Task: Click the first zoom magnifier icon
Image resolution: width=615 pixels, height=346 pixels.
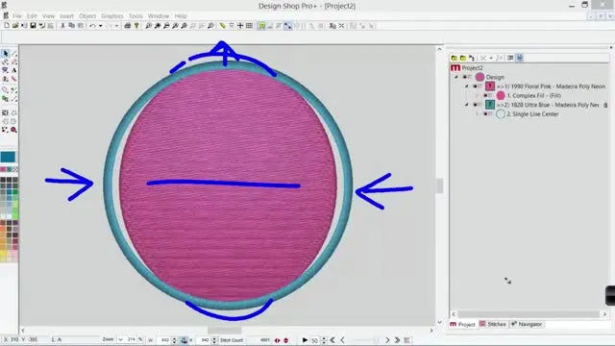Action: click(149, 26)
